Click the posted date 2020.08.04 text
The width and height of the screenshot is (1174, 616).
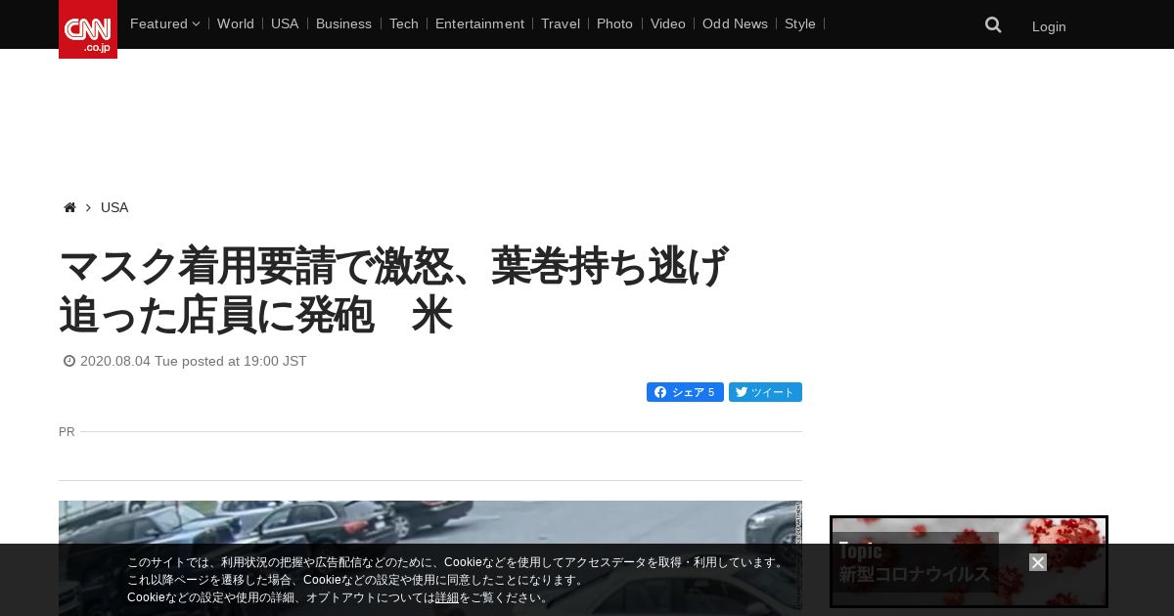pos(194,361)
